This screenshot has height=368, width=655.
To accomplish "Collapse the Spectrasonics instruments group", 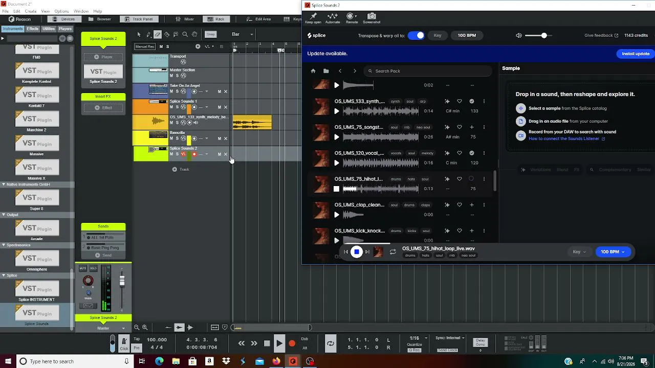I will (4, 245).
